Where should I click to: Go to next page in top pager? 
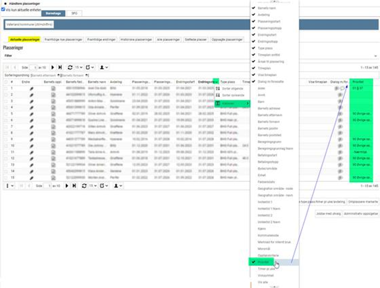53,68
